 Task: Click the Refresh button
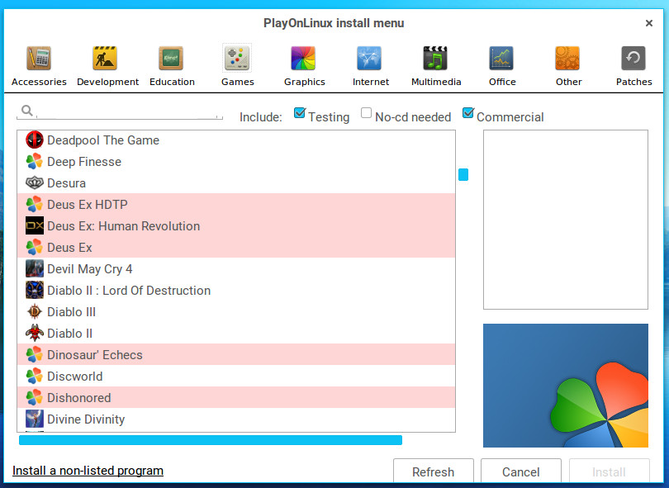(x=433, y=471)
